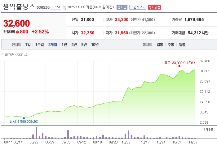
Task: Click the 투자위험 warning badge
Action: tap(154, 7)
